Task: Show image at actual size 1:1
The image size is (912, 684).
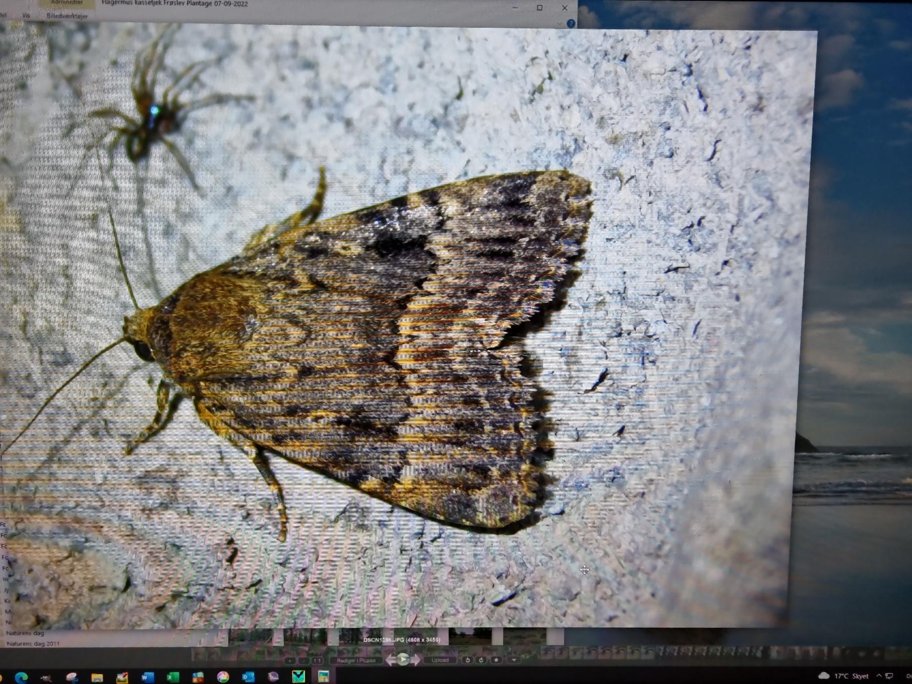Action: coord(317,661)
